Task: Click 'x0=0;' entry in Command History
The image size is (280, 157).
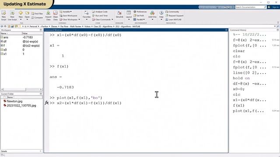Action: [238, 89]
